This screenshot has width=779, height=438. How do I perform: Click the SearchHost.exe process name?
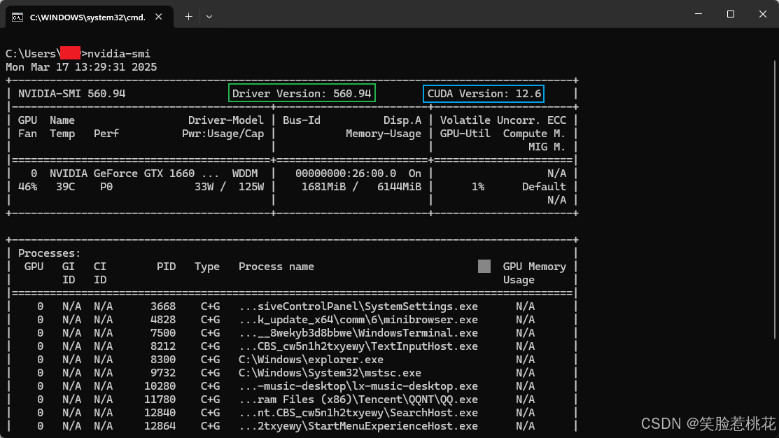pyautogui.click(x=358, y=414)
